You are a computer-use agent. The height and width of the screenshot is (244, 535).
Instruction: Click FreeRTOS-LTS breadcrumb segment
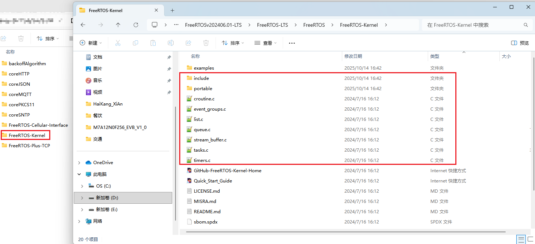272,25
